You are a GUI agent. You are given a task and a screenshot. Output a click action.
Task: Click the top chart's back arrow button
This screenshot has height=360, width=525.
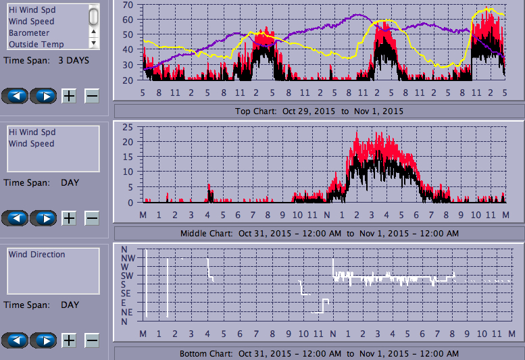pyautogui.click(x=15, y=95)
